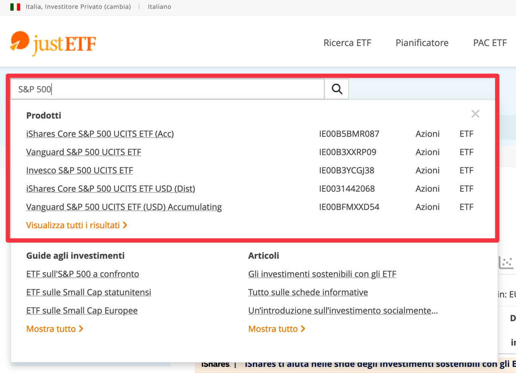
Task: Expand Mostra tutto under Articoli
Action: [276, 329]
